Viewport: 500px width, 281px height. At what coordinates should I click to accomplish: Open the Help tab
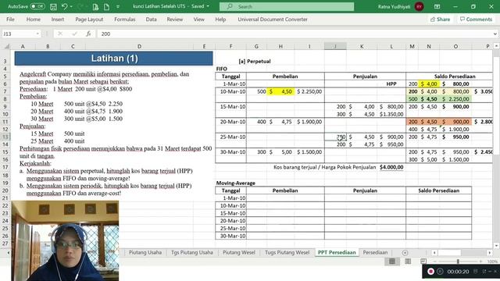pos(220,20)
